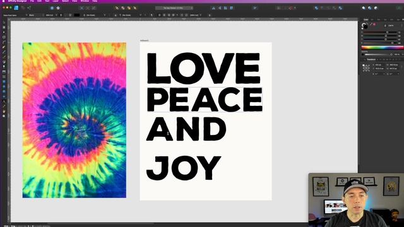Open the font size dropdown
Screen dimensions: 404x227
coord(51,15)
